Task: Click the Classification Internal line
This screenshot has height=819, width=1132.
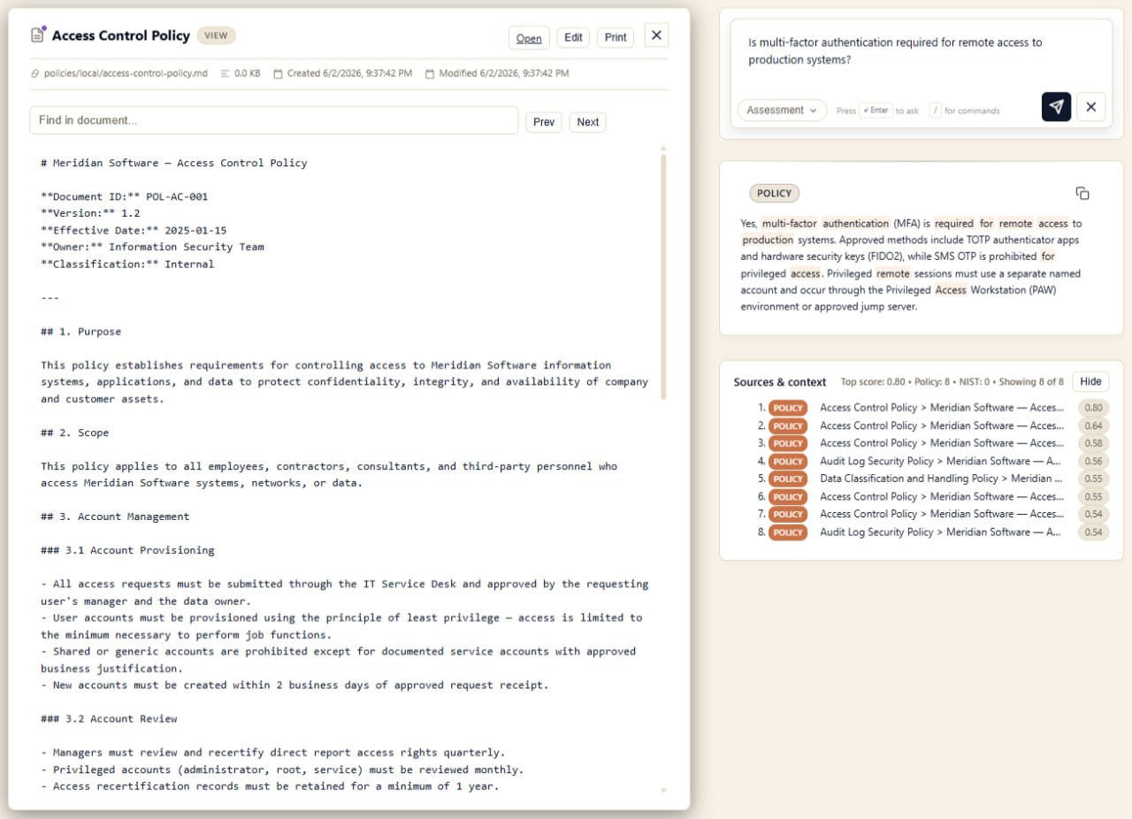Action: [x=127, y=264]
